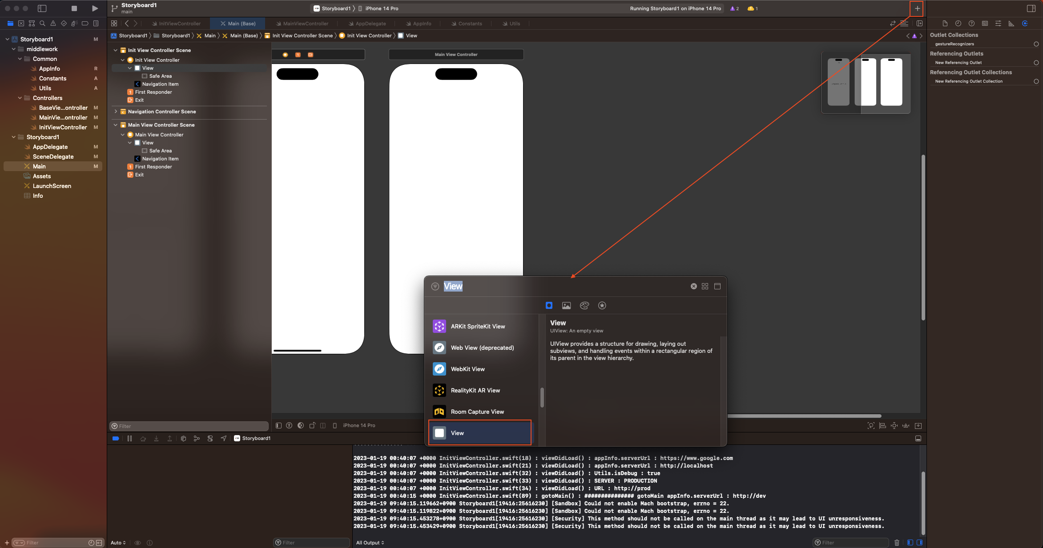Open the Image library tab in the Library popup

[566, 305]
